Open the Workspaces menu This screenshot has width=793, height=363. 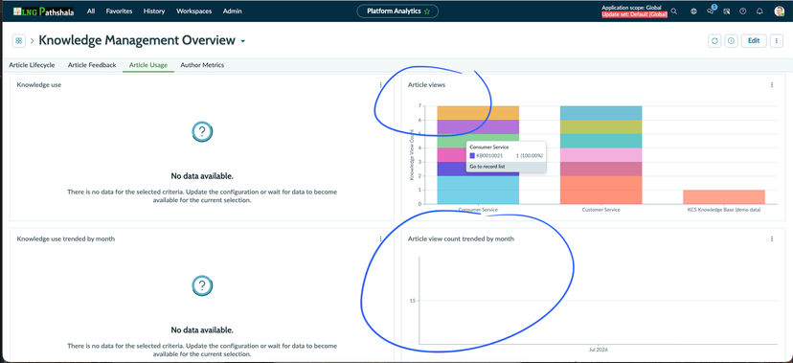193,11
